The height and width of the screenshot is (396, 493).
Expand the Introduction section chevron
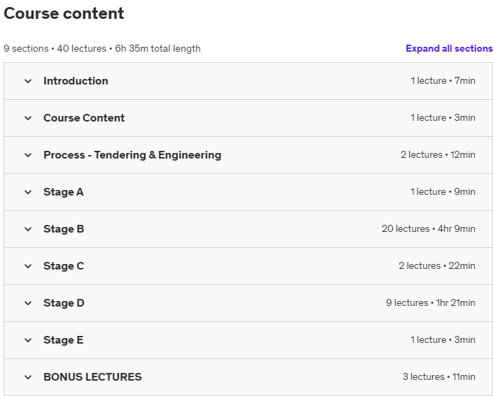(x=28, y=81)
